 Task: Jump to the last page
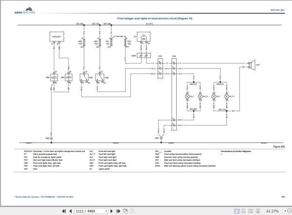coord(118,211)
